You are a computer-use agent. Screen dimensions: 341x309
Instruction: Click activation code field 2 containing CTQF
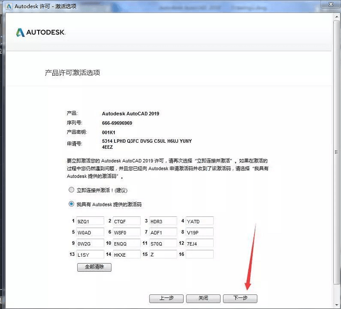tap(127, 221)
